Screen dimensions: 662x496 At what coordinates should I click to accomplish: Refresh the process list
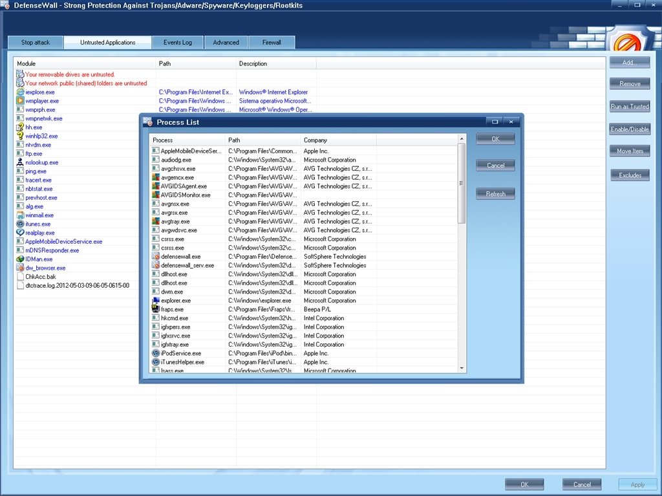(x=496, y=194)
